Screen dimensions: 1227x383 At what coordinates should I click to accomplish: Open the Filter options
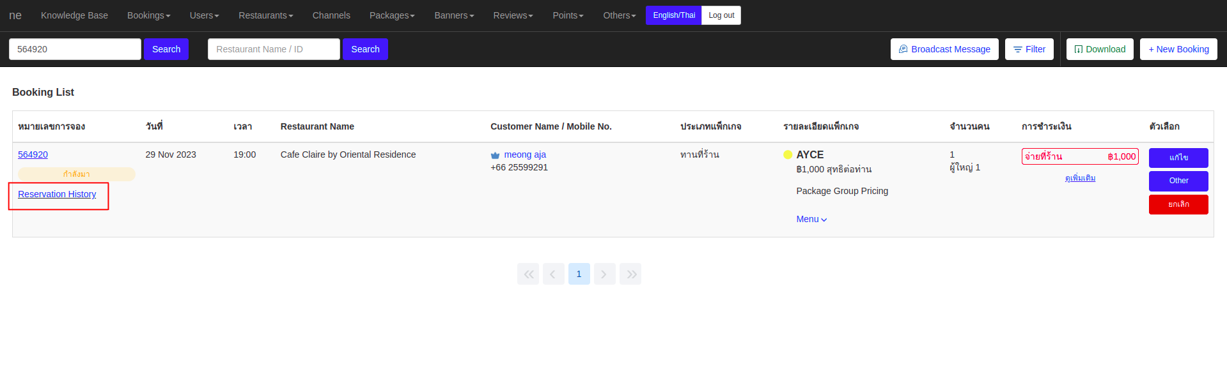(x=1029, y=49)
